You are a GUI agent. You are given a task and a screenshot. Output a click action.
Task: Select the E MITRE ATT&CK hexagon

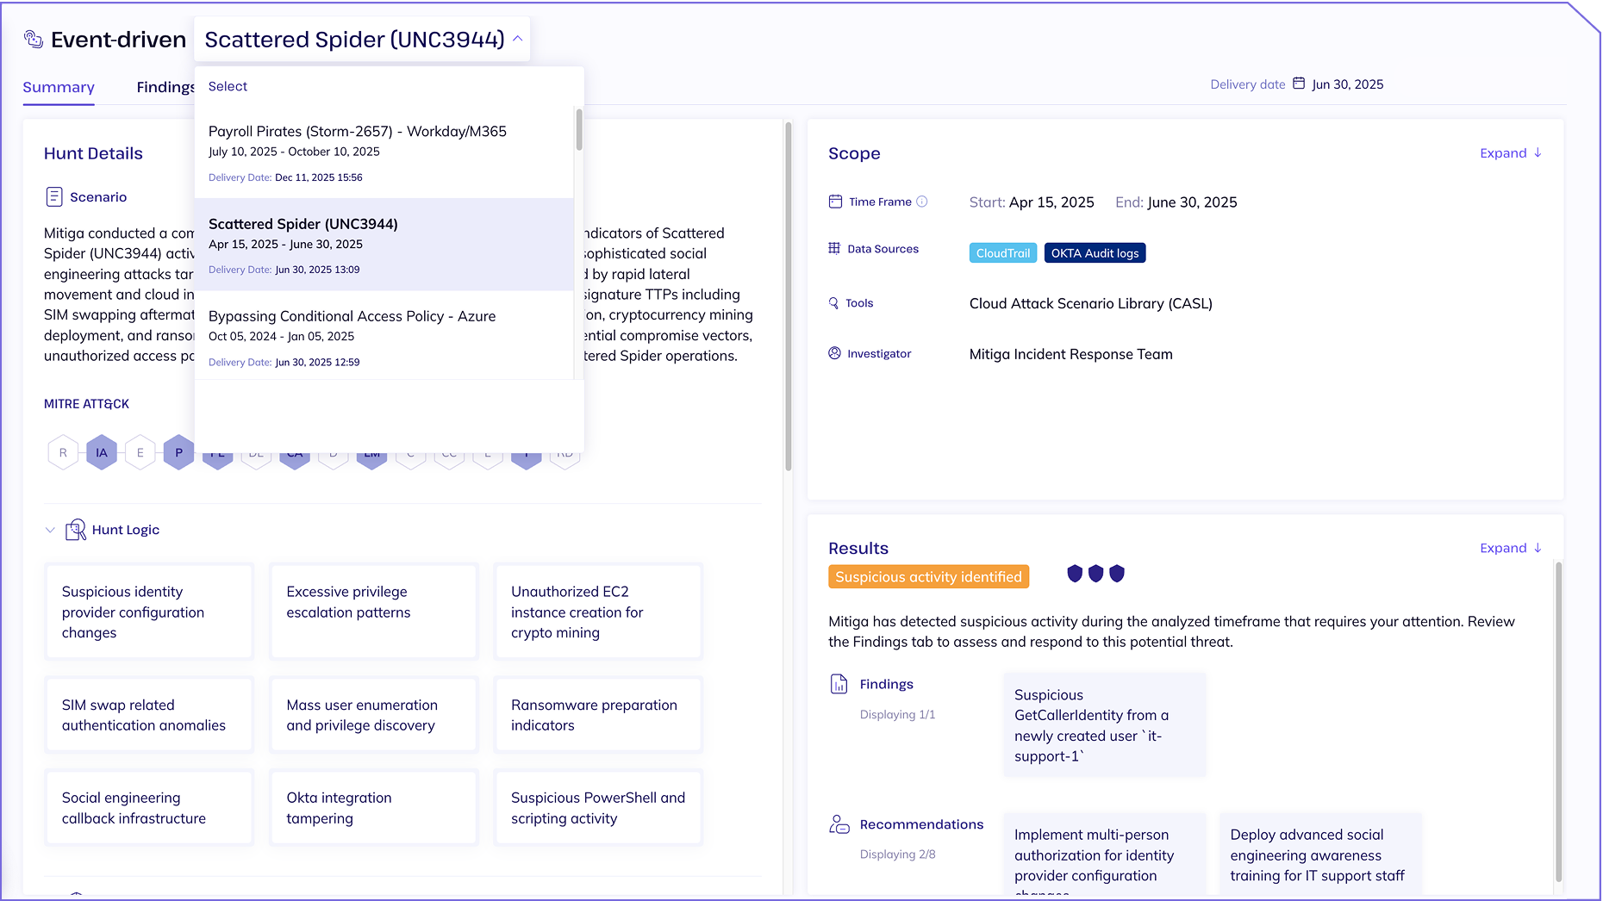tap(140, 452)
